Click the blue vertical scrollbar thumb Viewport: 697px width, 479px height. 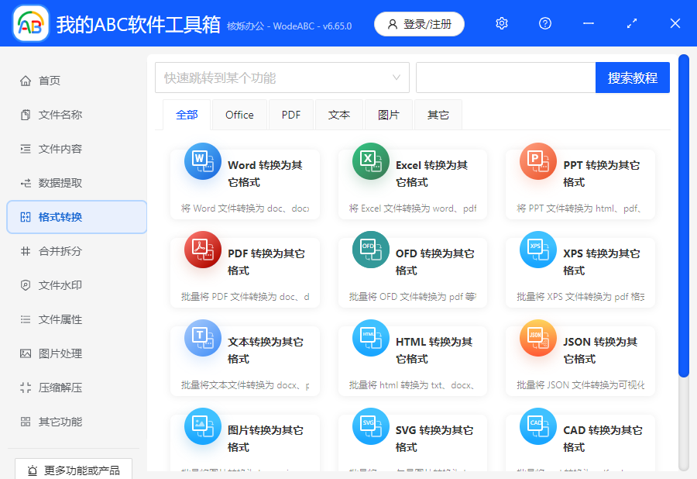684,216
